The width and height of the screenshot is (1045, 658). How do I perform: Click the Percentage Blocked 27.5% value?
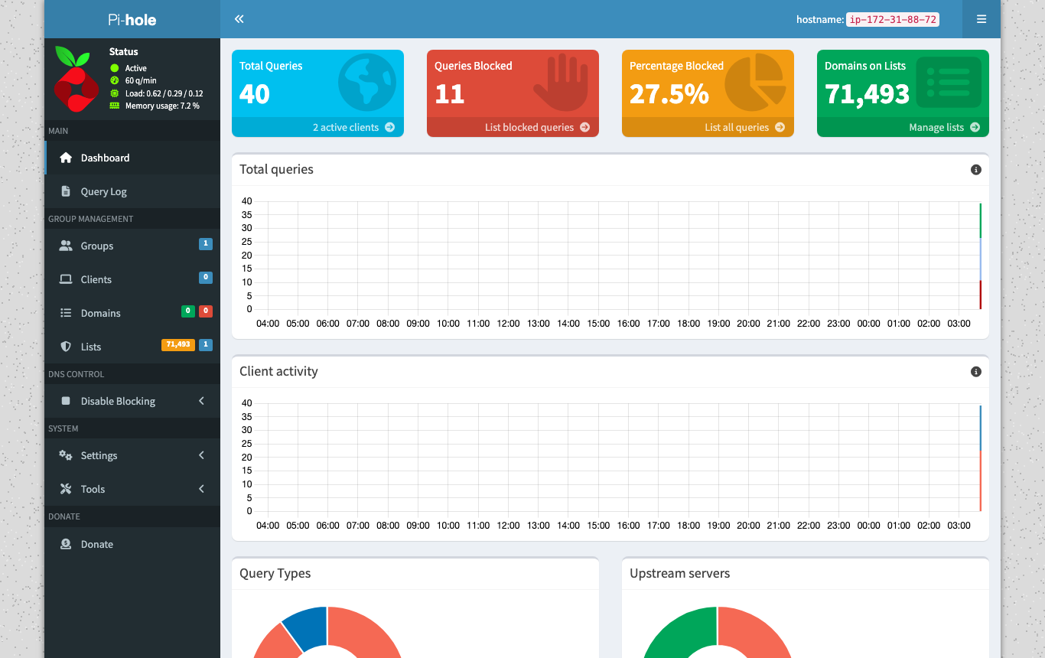[x=669, y=94]
